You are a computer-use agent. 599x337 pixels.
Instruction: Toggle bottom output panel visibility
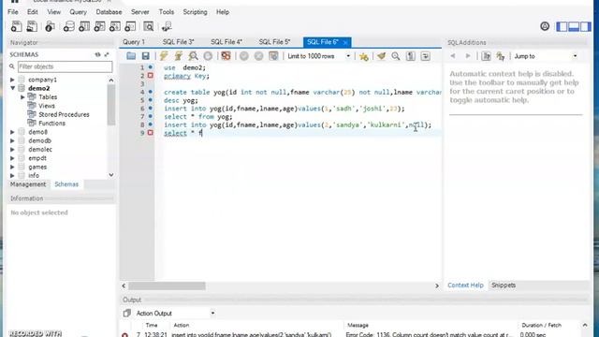click(x=574, y=26)
